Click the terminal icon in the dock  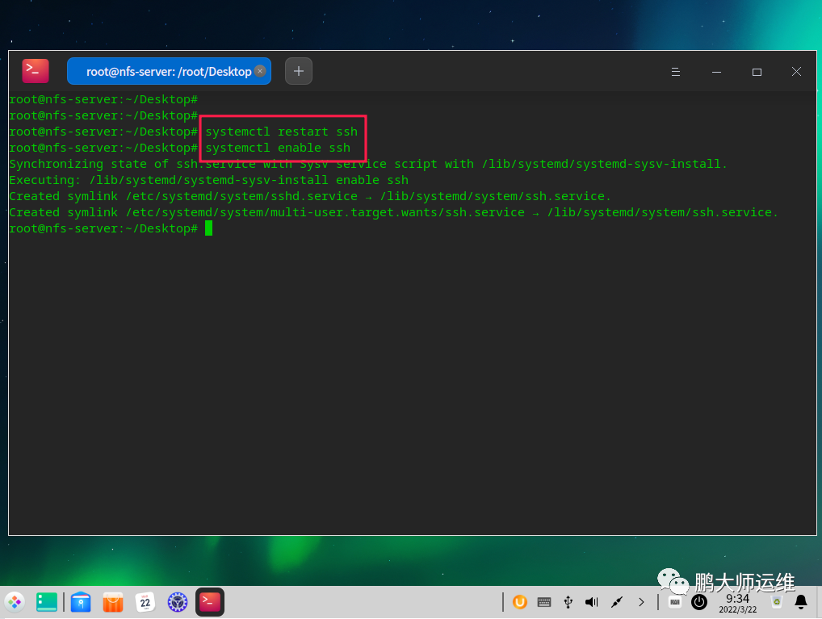[210, 602]
